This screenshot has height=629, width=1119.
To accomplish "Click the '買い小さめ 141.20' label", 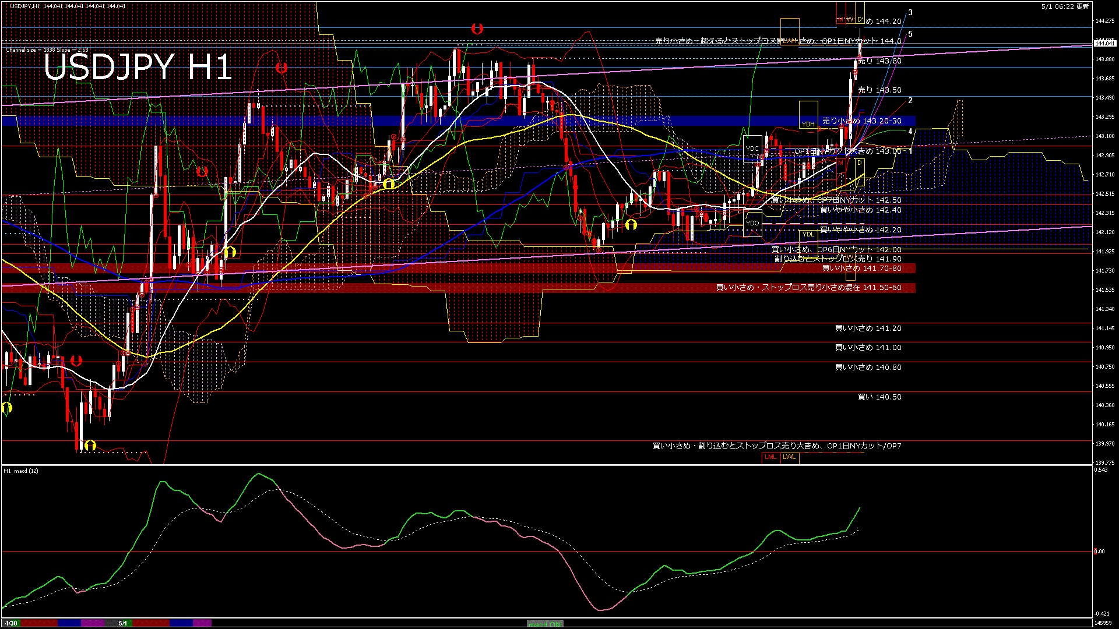I will point(868,328).
